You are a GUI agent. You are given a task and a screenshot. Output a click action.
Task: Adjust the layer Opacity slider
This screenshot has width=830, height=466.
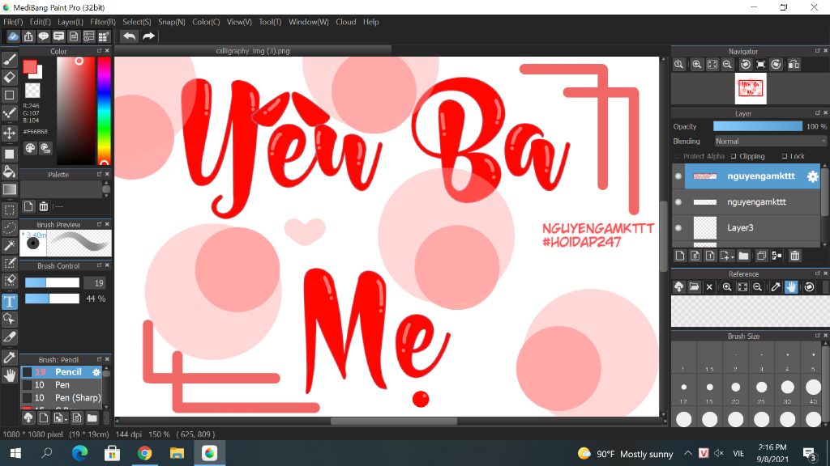(758, 126)
